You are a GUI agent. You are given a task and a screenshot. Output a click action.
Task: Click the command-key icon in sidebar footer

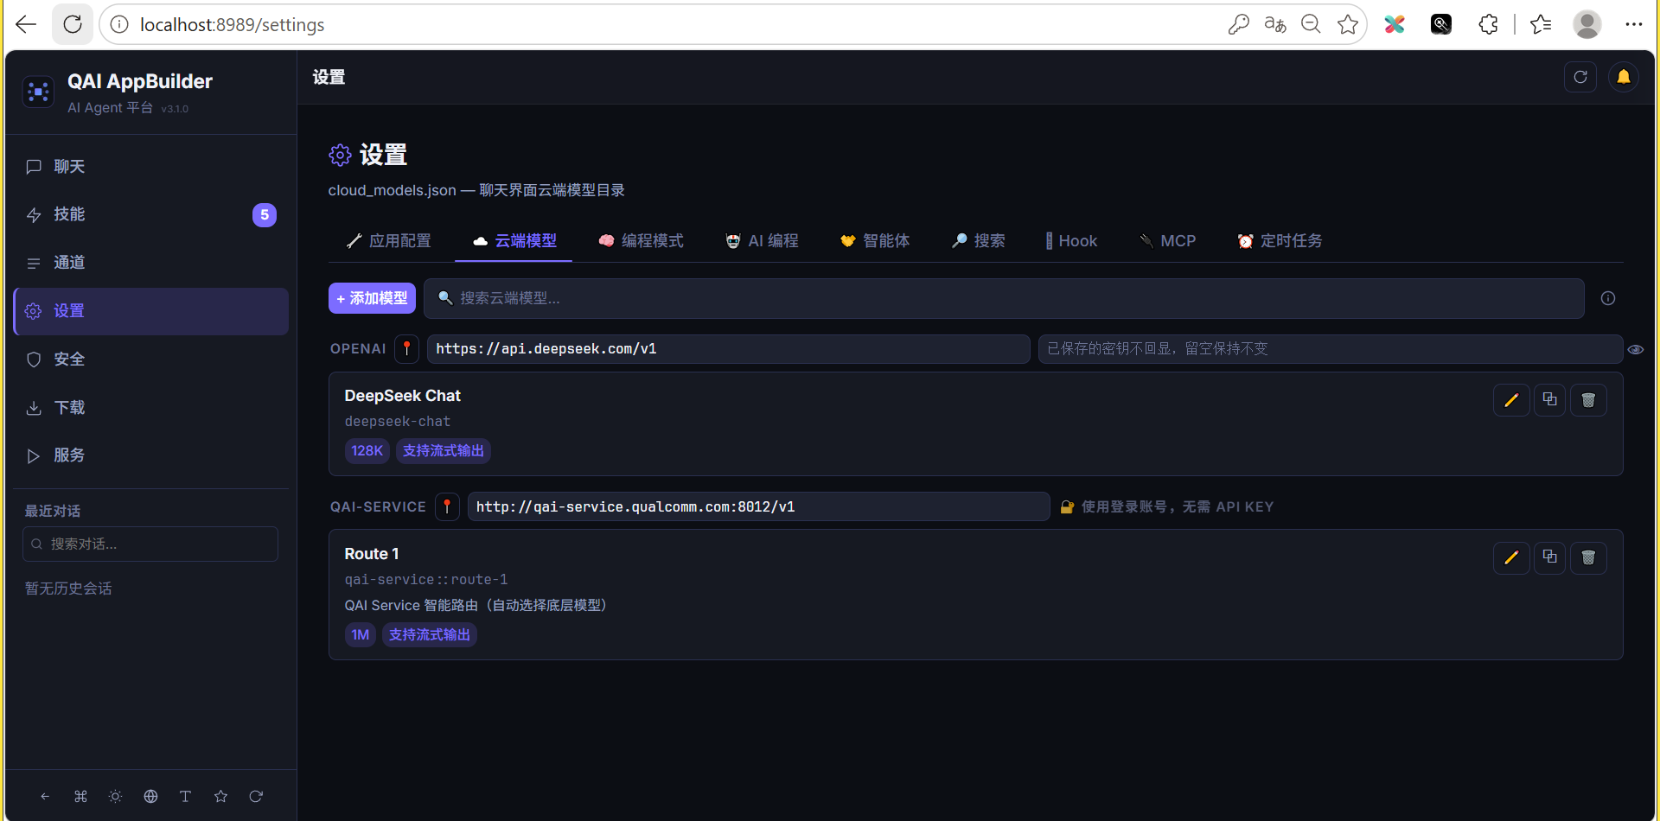80,797
